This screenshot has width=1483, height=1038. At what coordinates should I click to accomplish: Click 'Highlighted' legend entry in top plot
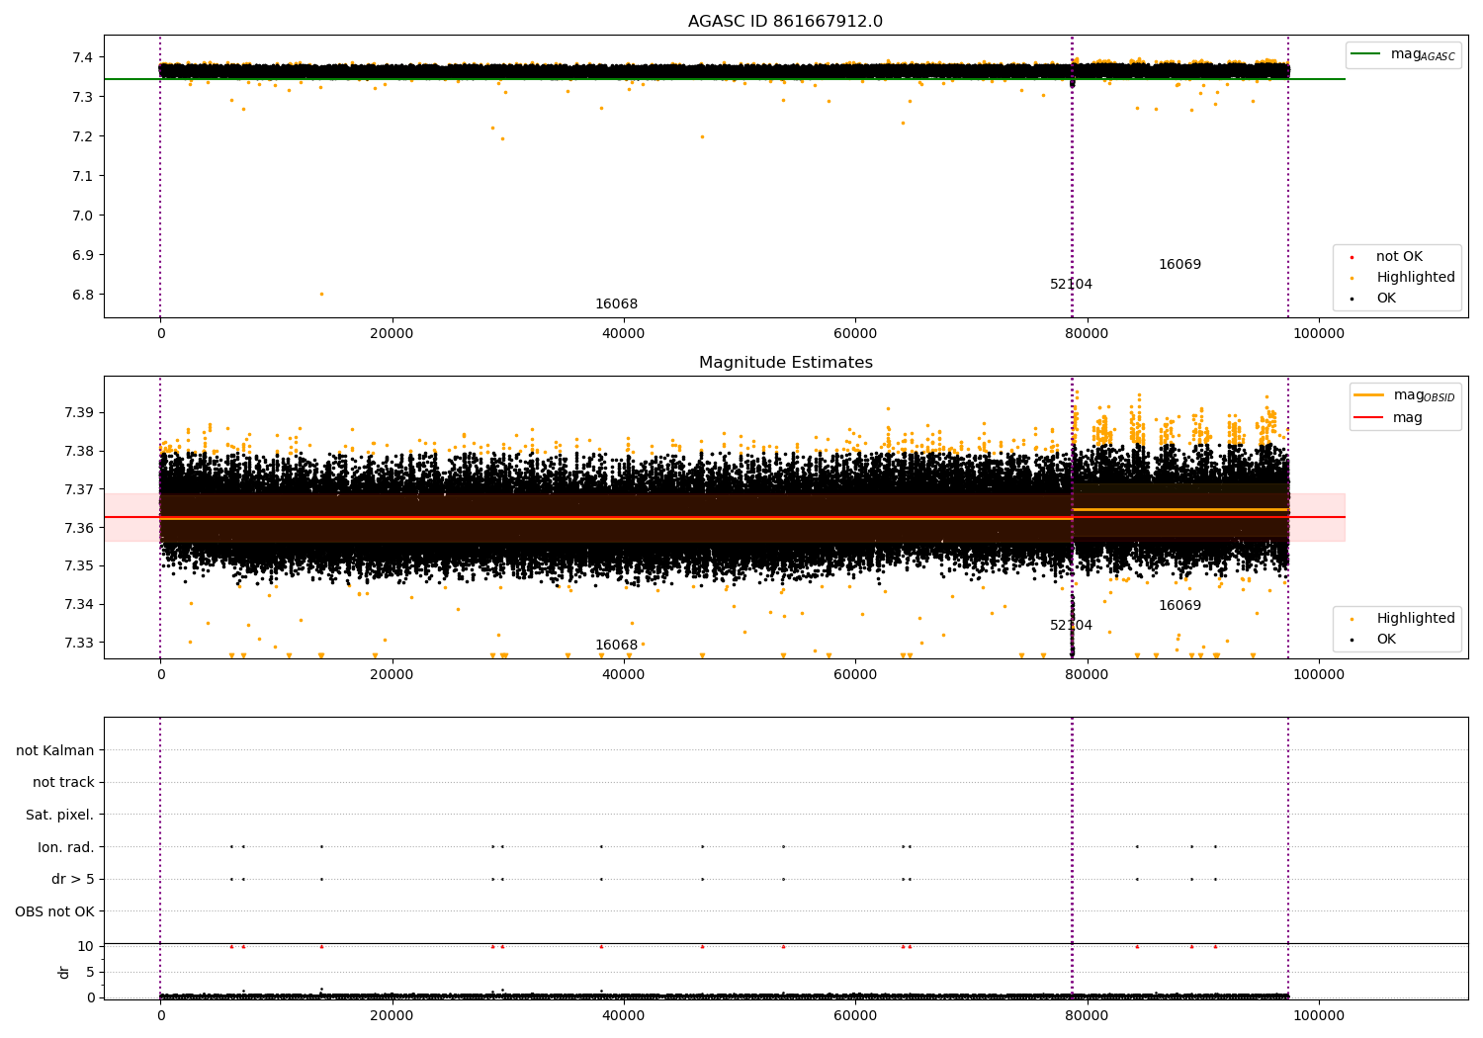coord(1404,278)
